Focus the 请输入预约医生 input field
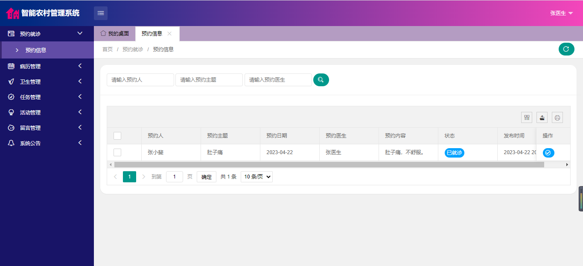The image size is (583, 266). click(x=278, y=80)
